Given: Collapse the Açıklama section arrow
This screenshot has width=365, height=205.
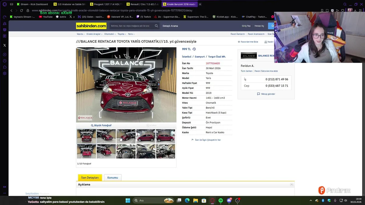Looking at the screenshot, I should pyautogui.click(x=291, y=184).
